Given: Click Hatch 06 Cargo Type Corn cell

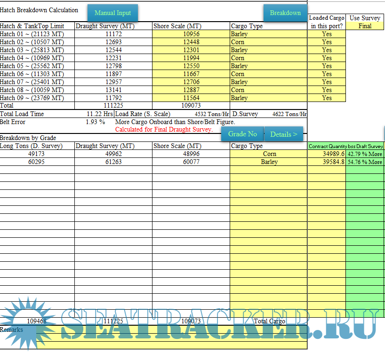Looking at the screenshot, I should 268,74.
